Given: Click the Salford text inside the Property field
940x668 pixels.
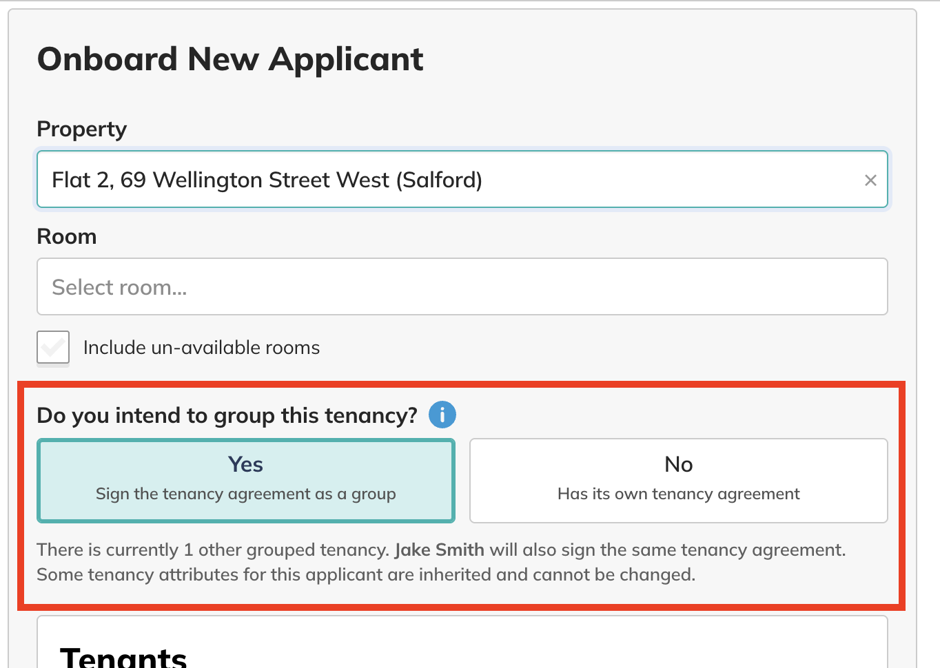Looking at the screenshot, I should point(439,180).
